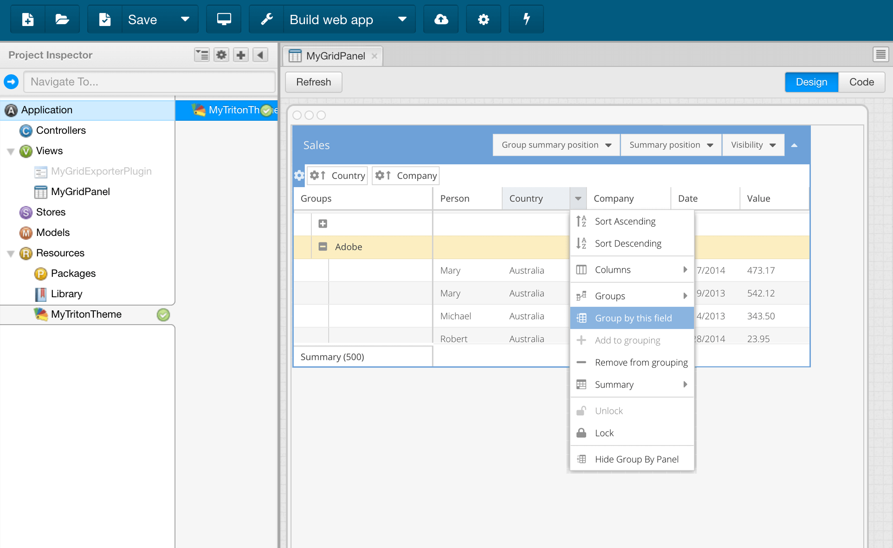Open the Save options dropdown arrow
This screenshot has height=548, width=893.
(x=185, y=20)
